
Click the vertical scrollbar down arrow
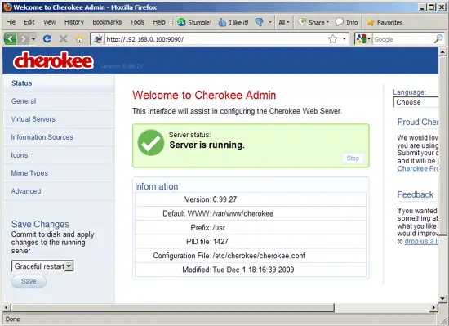pos(442,298)
